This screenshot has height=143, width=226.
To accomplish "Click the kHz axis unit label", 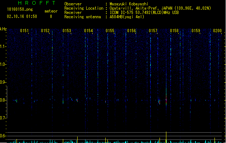I will coord(3,29).
